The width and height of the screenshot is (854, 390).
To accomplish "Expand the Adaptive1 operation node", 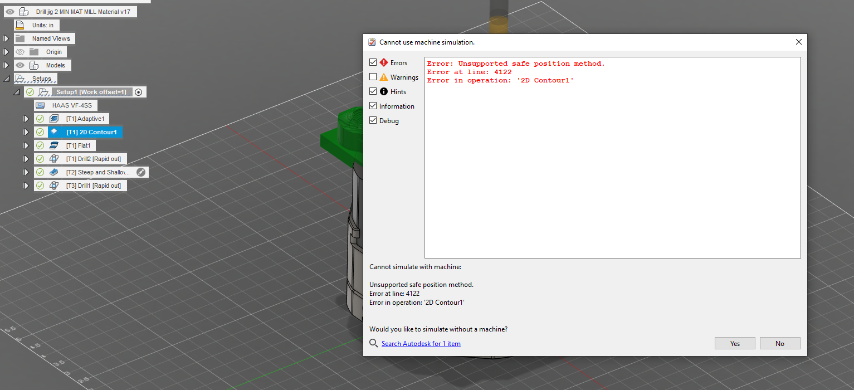I will coord(26,118).
